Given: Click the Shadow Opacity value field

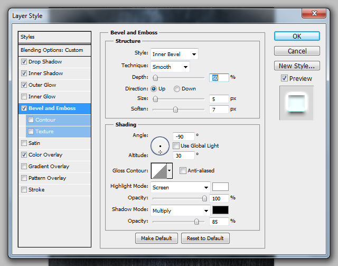Looking at the screenshot, I should [x=219, y=222].
